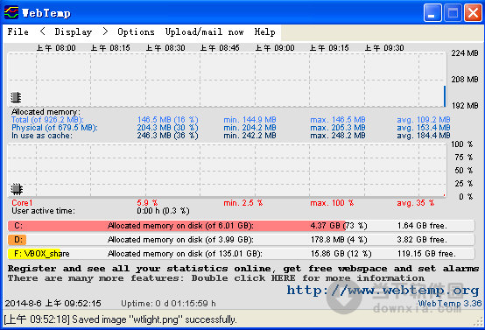Click the date '2014-8-6 上午 09:52:15'

coord(53,304)
